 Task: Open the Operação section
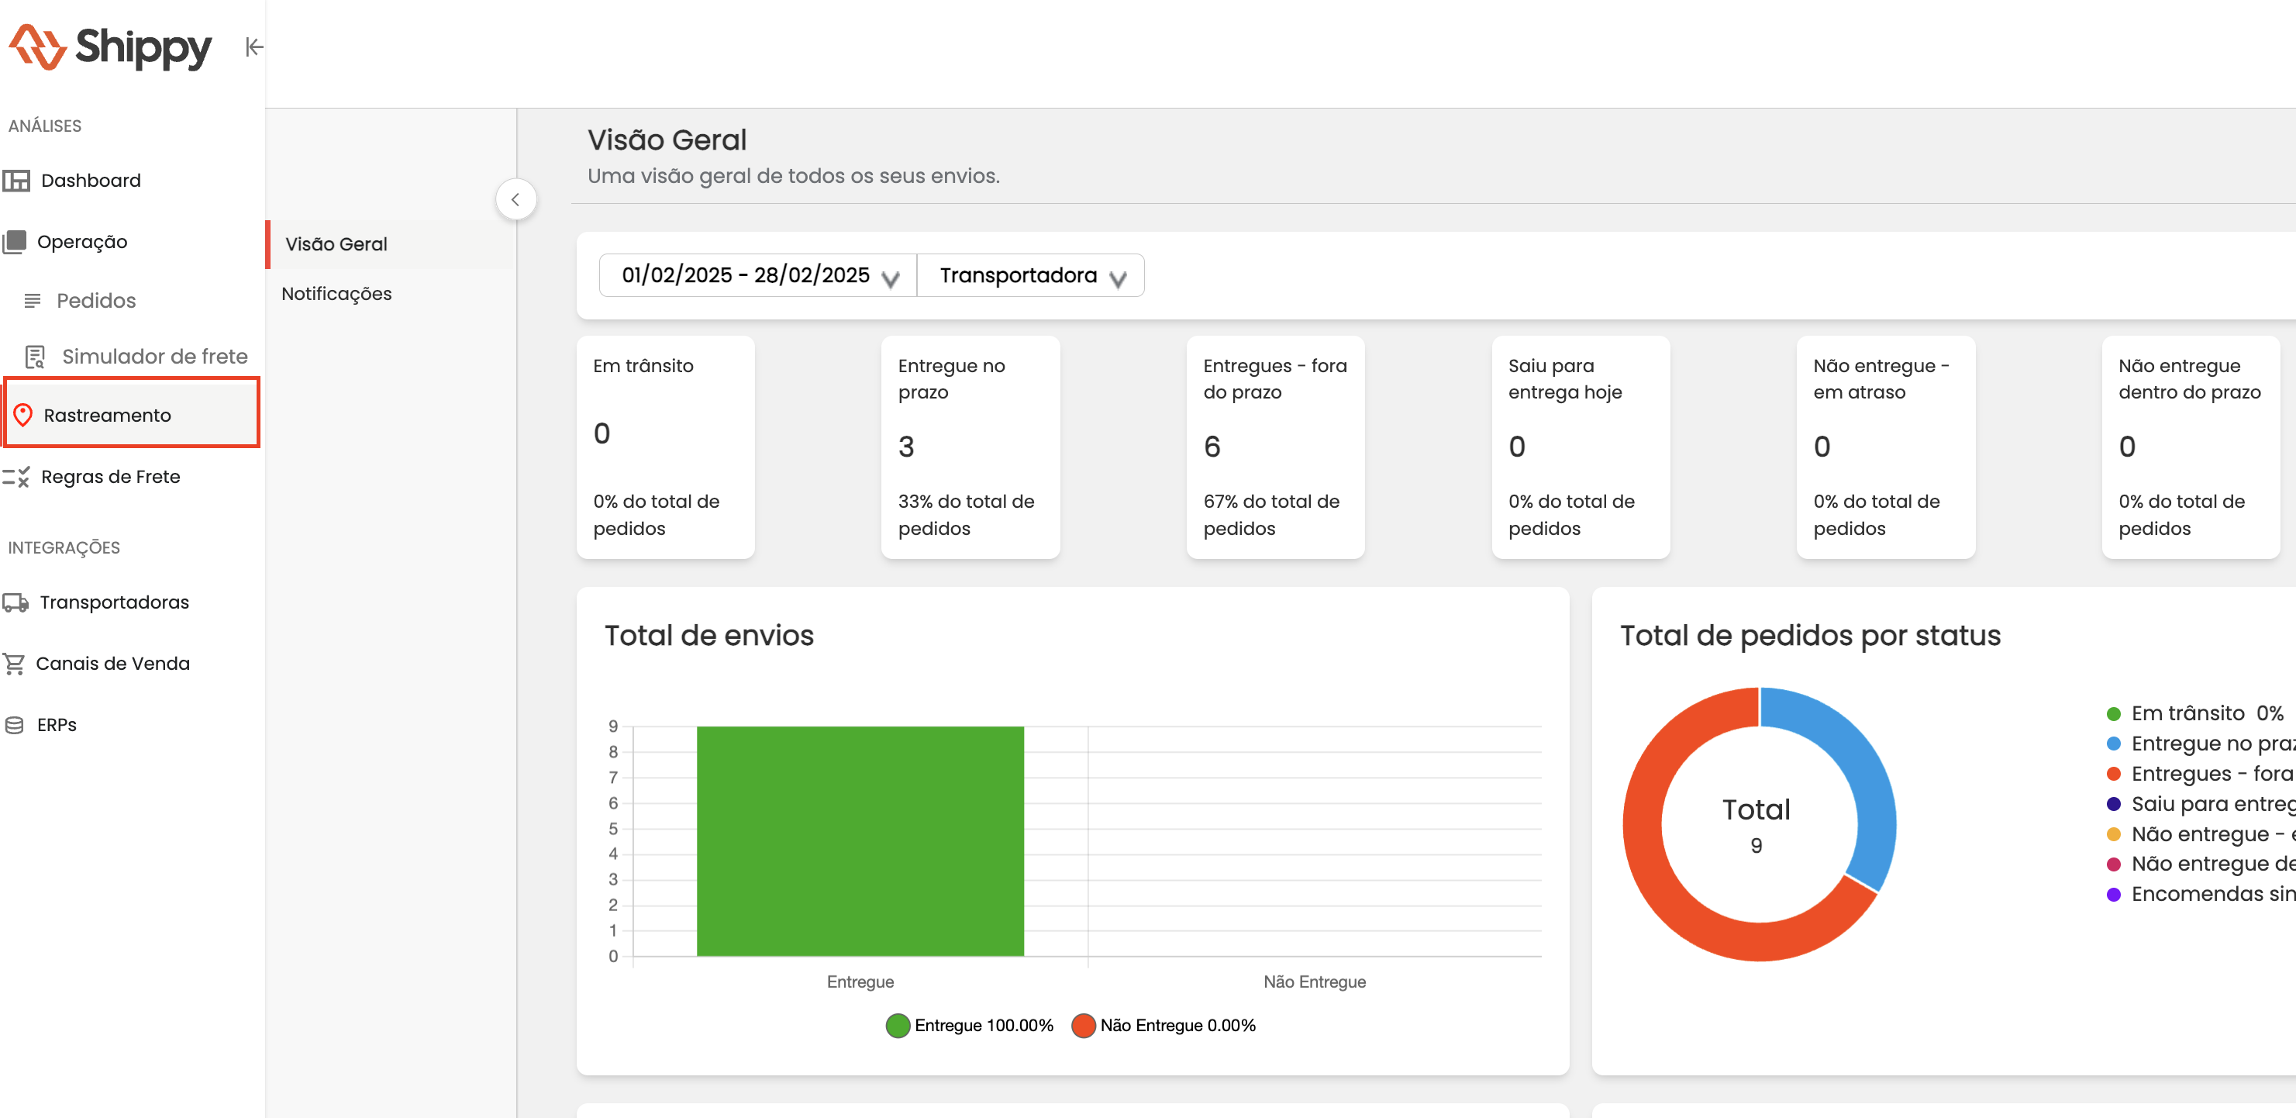pos(82,242)
